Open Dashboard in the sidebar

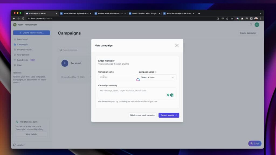point(22,39)
